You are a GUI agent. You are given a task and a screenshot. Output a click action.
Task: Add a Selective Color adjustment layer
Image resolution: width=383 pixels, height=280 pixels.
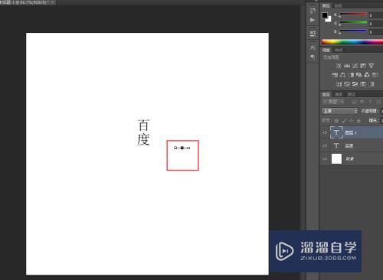pyautogui.click(x=363, y=84)
